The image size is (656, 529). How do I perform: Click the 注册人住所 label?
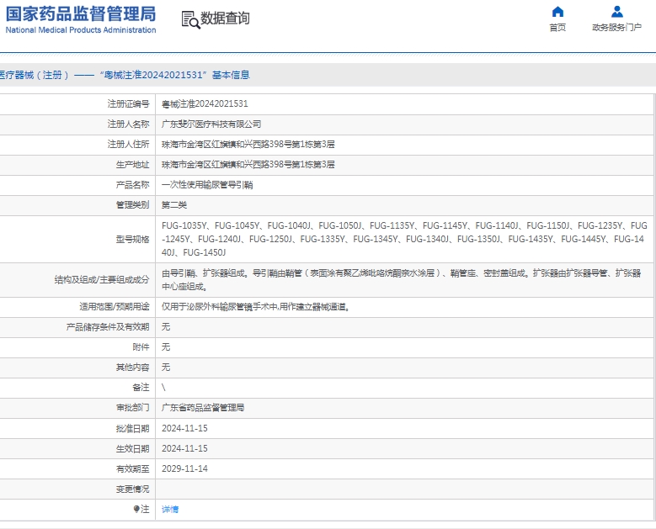pyautogui.click(x=128, y=144)
